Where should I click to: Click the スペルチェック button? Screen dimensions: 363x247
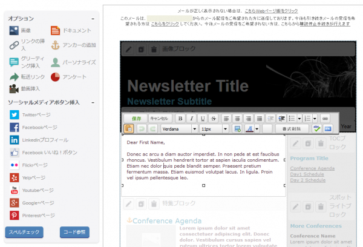coord(24,232)
